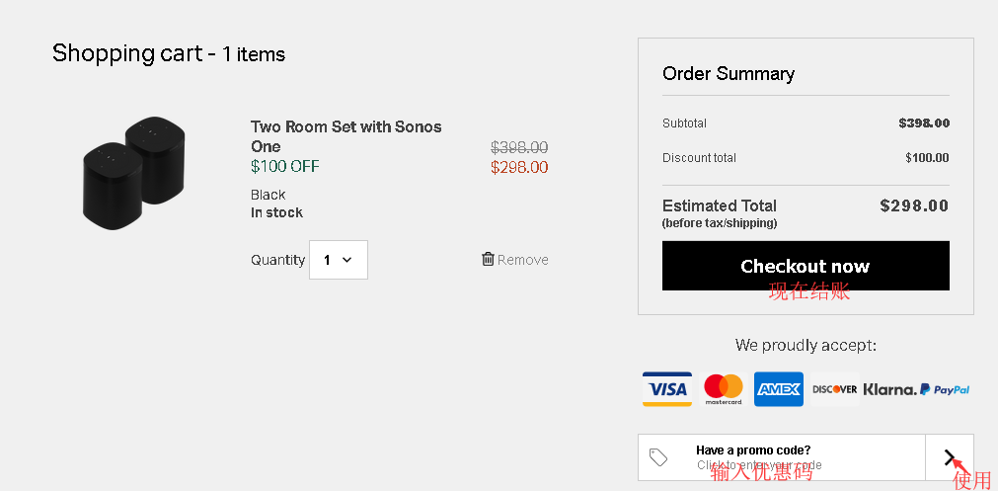Click the Shopping cart heading

pyautogui.click(x=169, y=53)
